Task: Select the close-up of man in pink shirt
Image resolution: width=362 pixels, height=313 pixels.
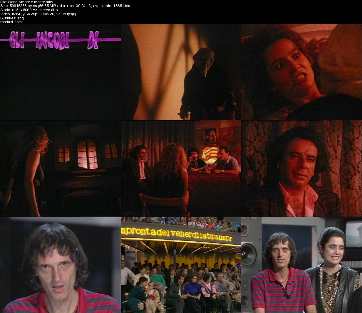Action: 301,168
